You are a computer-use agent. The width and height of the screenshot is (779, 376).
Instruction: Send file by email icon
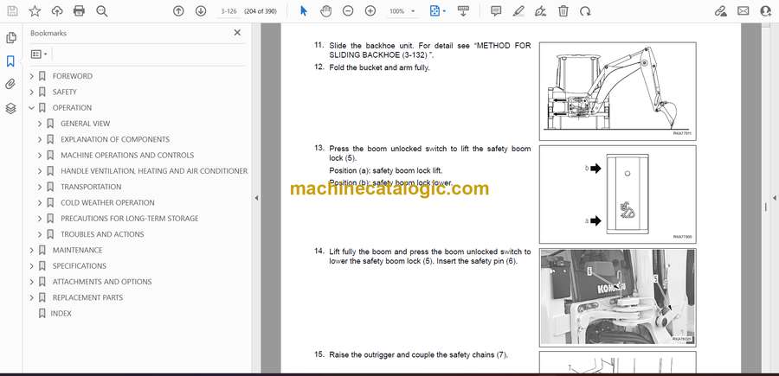(744, 11)
